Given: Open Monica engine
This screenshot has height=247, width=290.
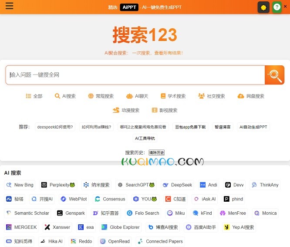Looking at the screenshot, I should (x=265, y=213).
